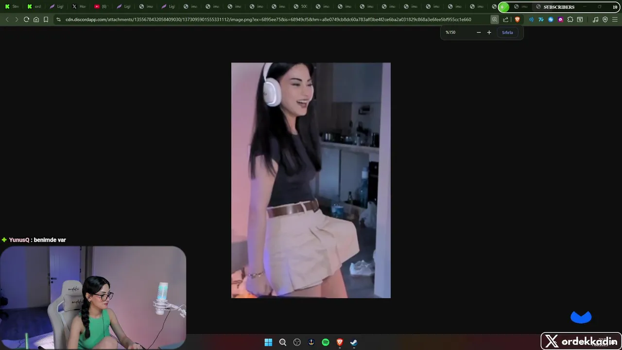Open the Brave Playlist music note icon
The width and height of the screenshot is (622, 350).
pos(595,19)
